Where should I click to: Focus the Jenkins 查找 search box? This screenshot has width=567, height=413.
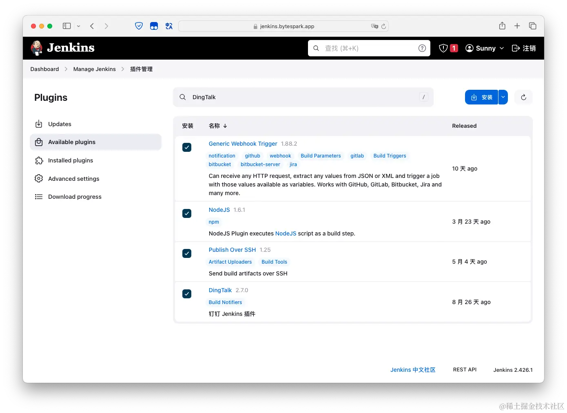point(369,48)
